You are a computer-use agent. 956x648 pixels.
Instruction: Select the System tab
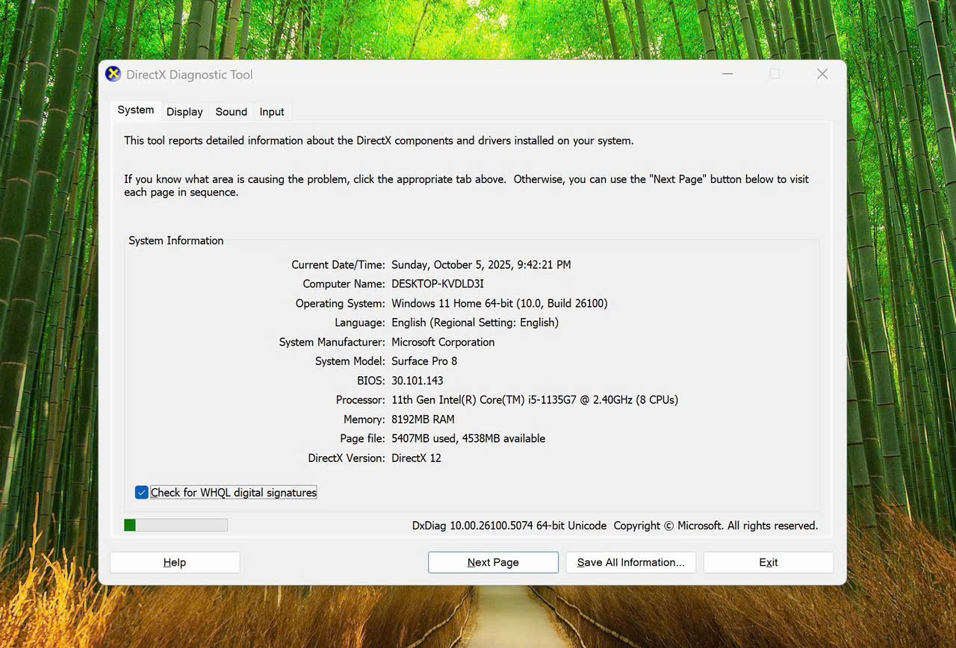pos(135,110)
